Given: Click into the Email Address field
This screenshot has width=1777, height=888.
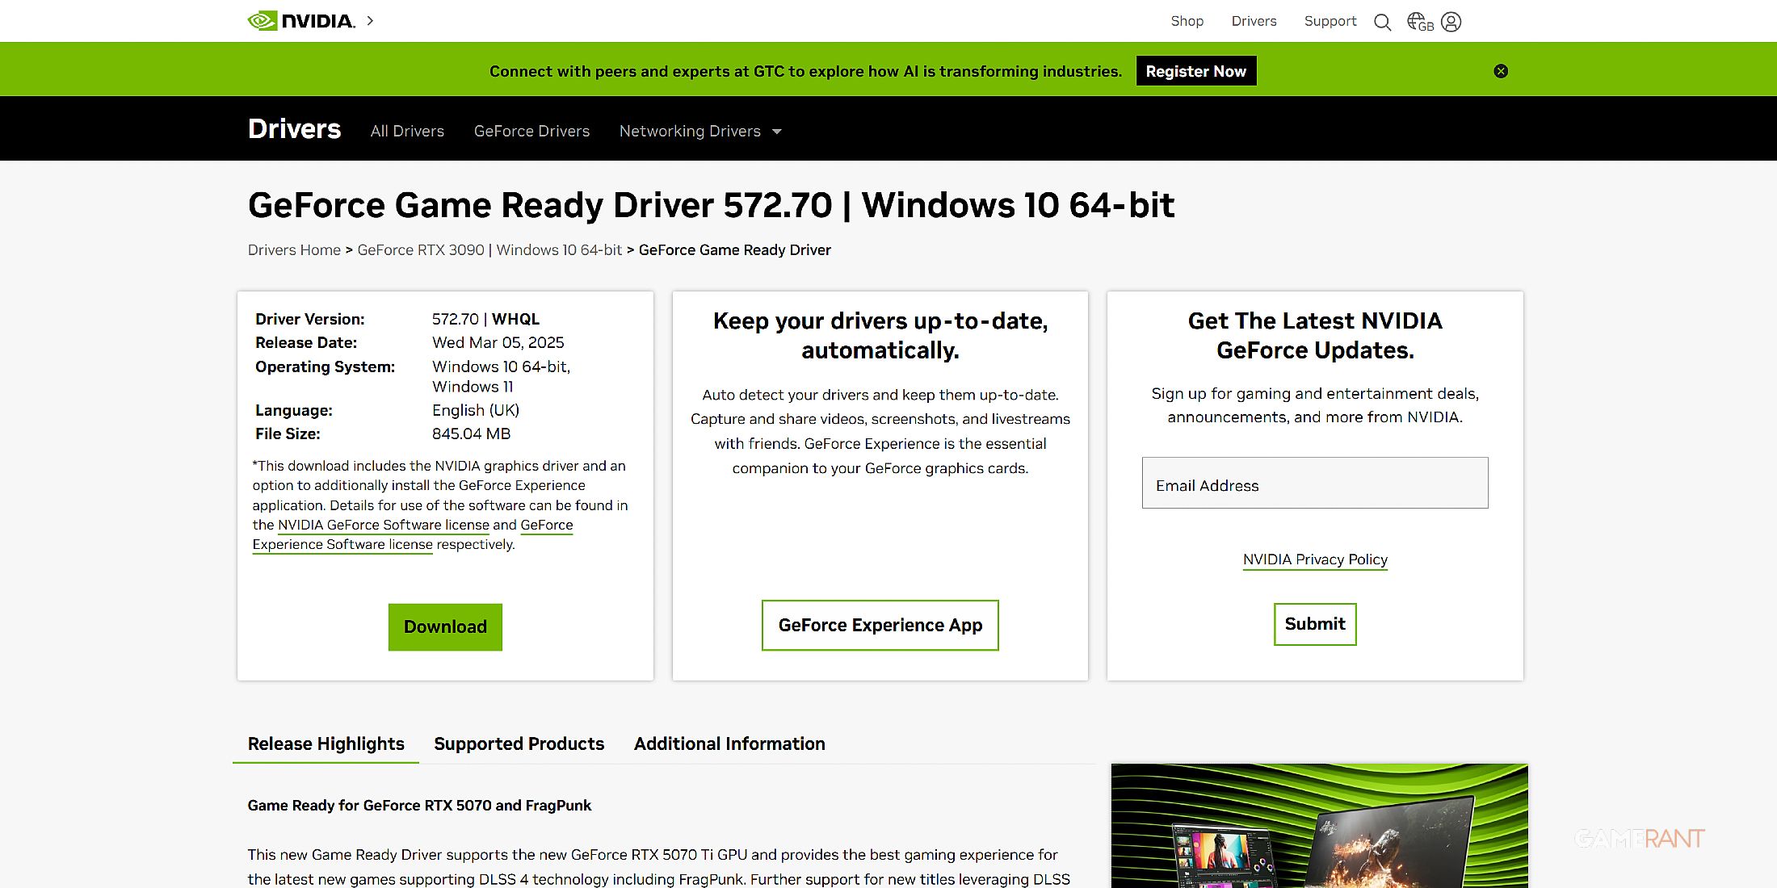Looking at the screenshot, I should coord(1314,484).
